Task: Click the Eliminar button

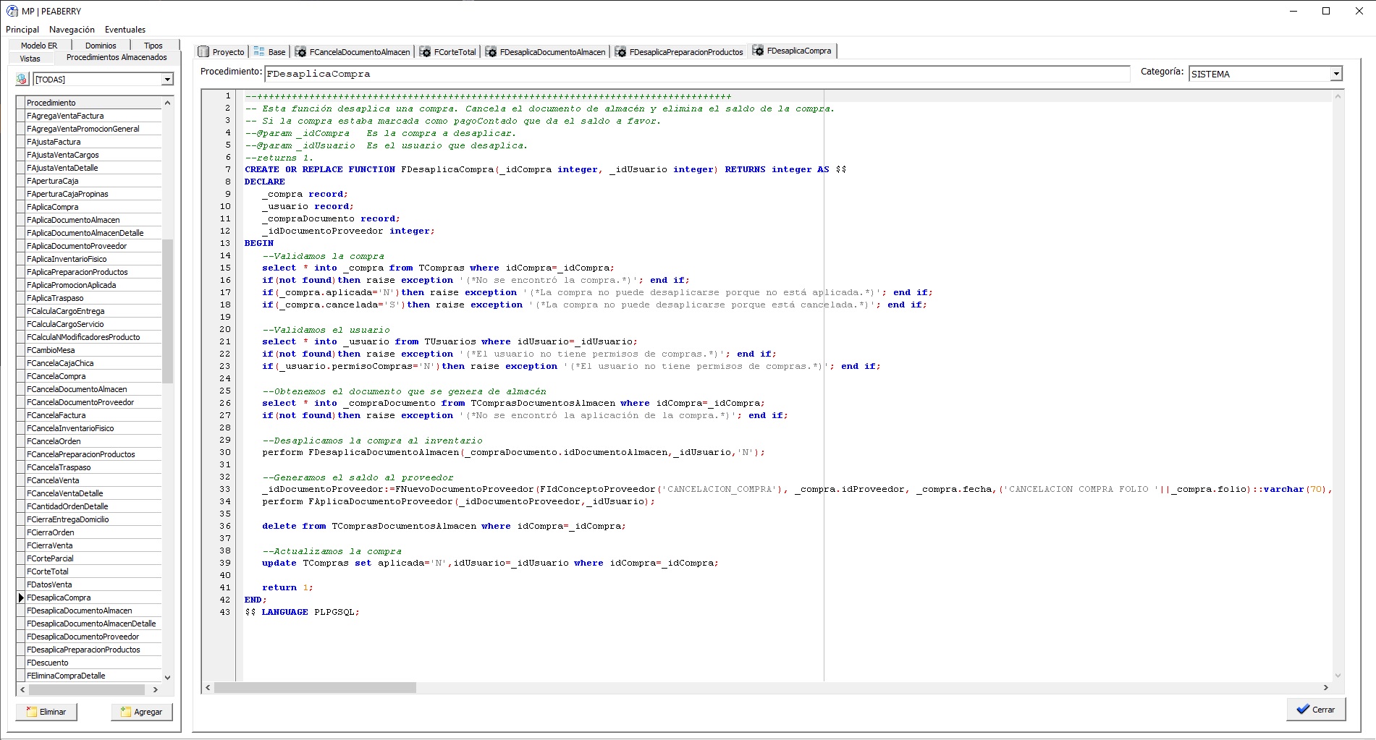Action: (46, 712)
